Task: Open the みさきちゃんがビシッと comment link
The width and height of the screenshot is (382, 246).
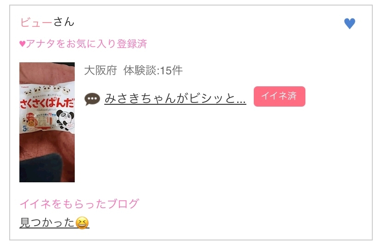Action: (x=175, y=98)
